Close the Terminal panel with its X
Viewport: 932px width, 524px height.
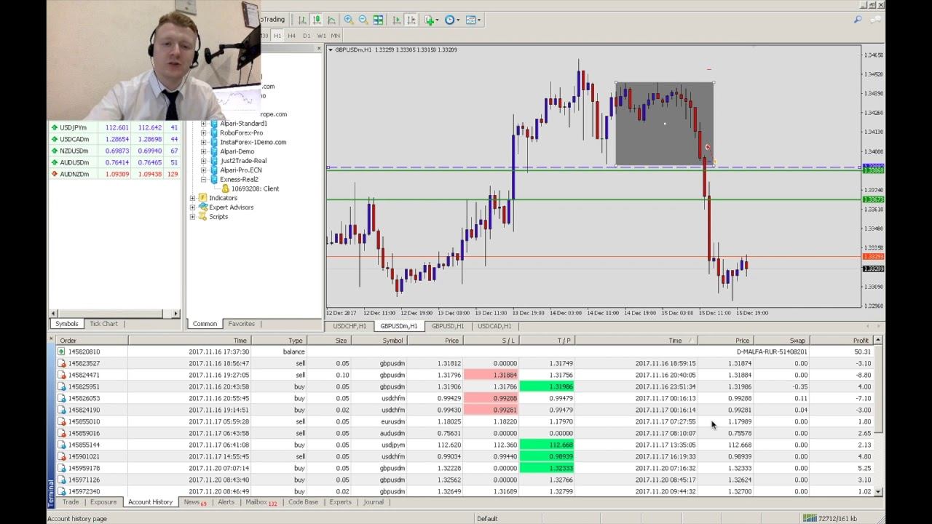pos(51,340)
